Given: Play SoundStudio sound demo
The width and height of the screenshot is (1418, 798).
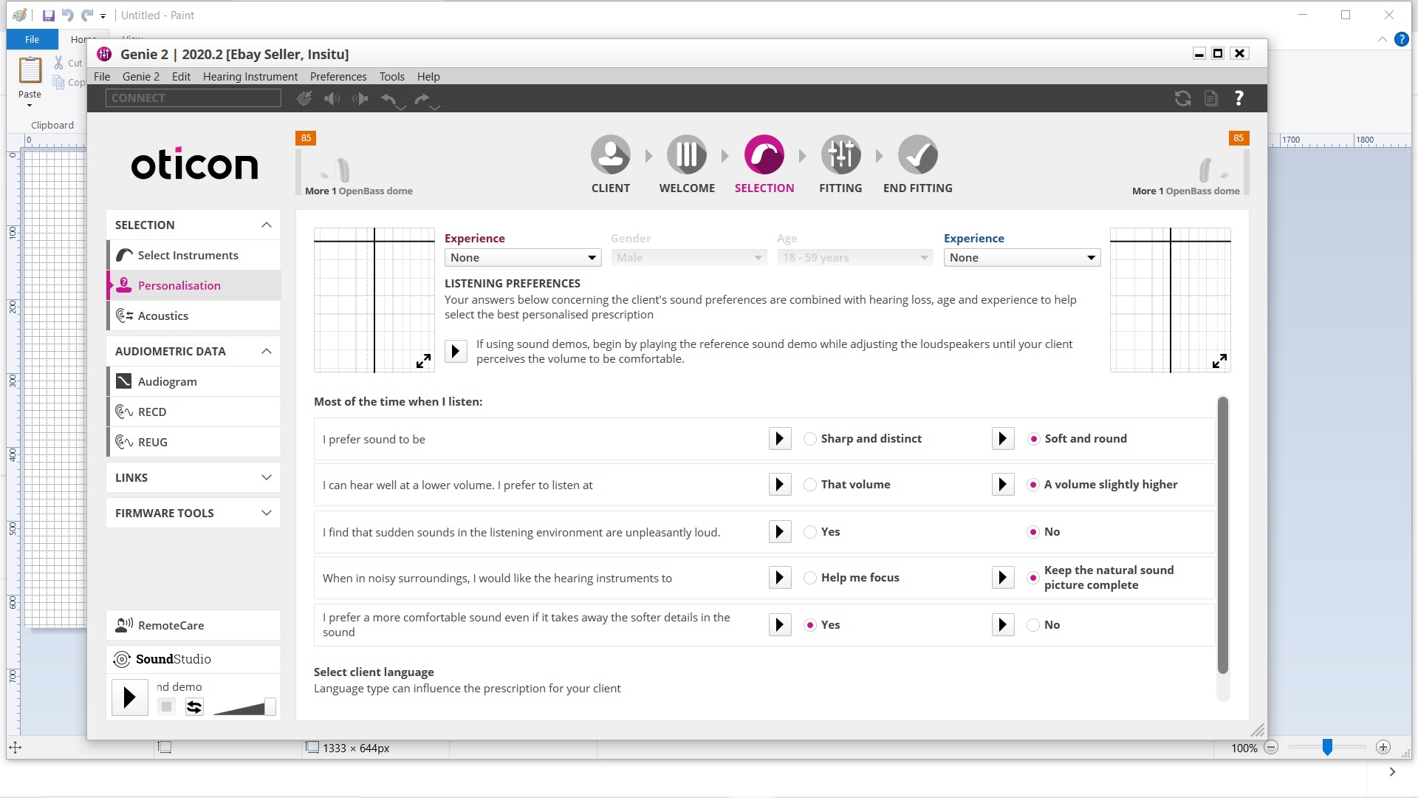Looking at the screenshot, I should tap(130, 698).
